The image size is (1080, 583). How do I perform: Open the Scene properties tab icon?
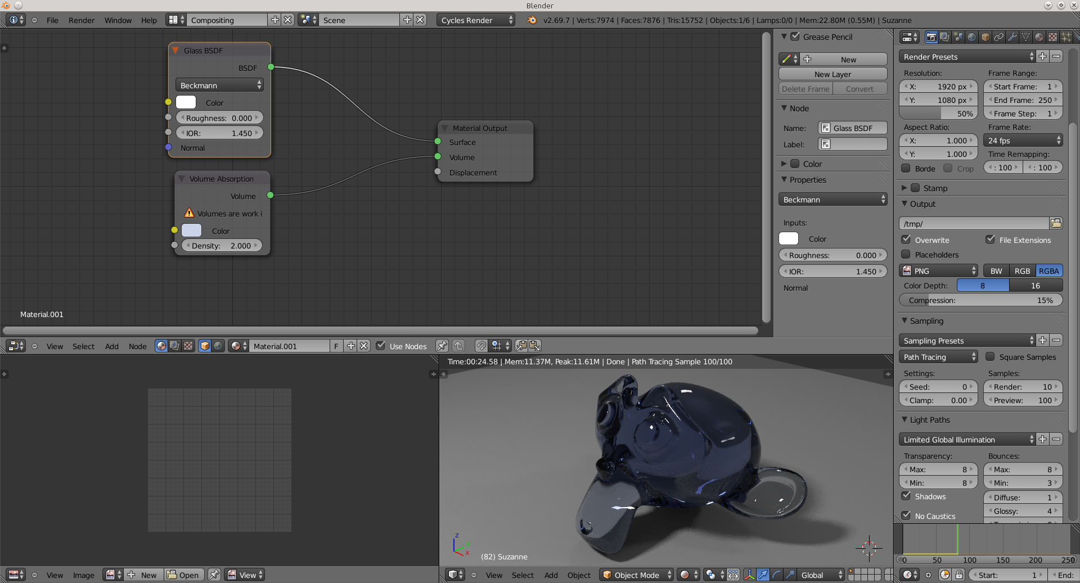[x=958, y=37]
